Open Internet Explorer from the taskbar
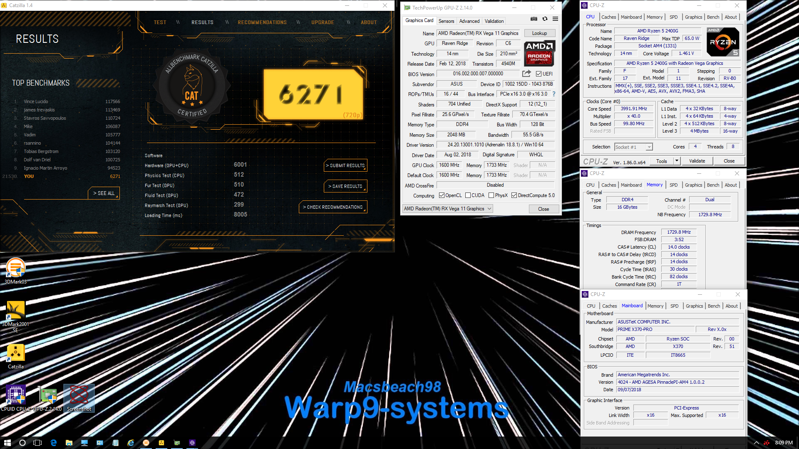 click(x=131, y=443)
